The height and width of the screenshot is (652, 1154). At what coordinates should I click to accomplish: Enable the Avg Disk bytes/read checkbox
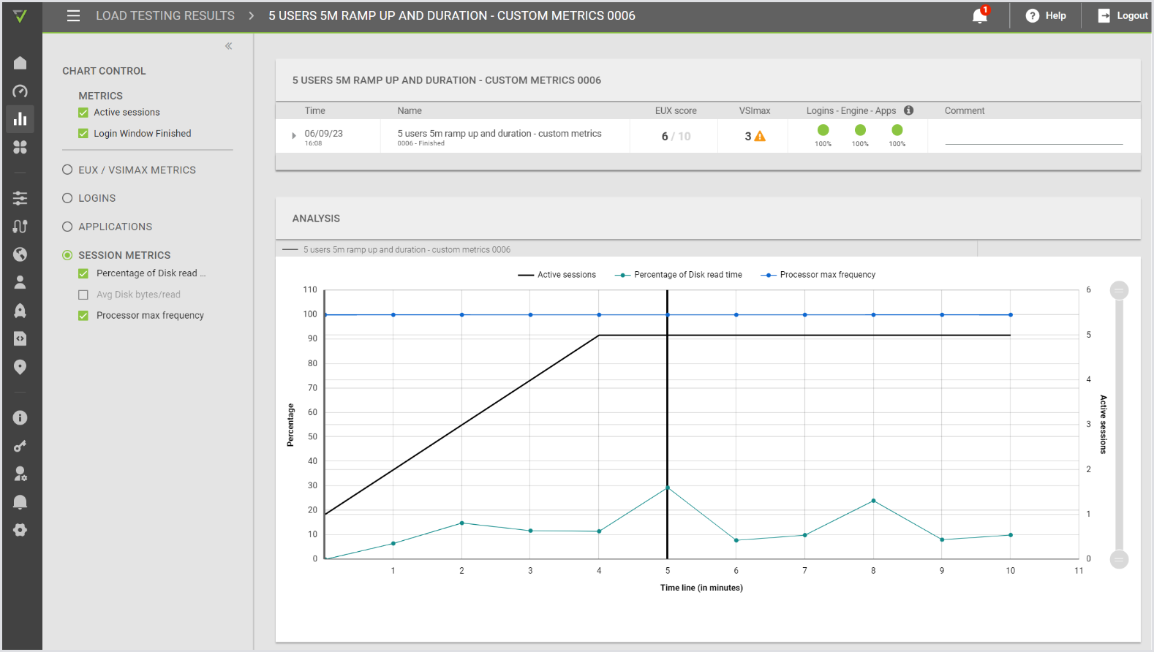tap(83, 295)
